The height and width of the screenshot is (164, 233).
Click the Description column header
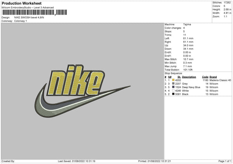click(x=189, y=77)
